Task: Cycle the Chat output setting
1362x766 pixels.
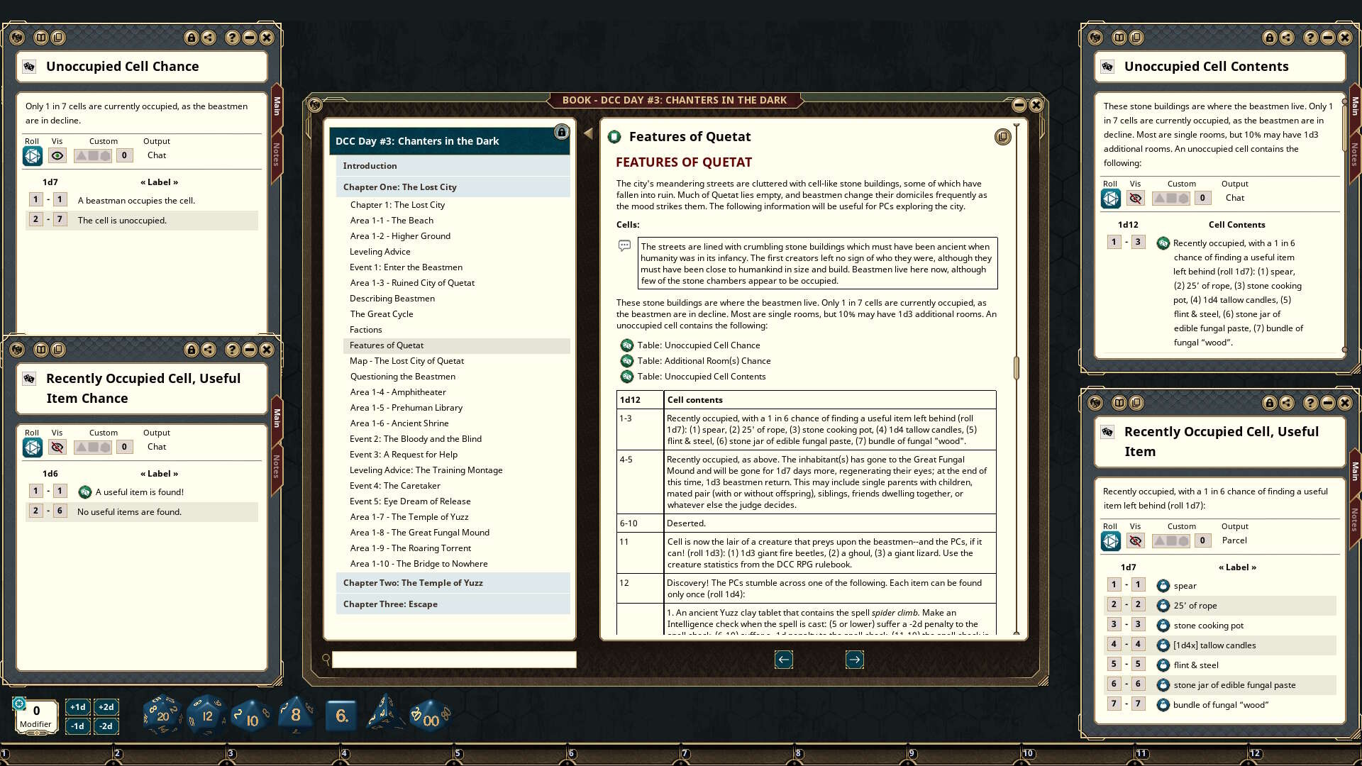Action: pos(156,155)
